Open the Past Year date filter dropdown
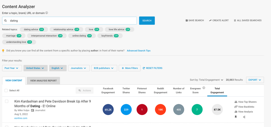 [12, 68]
